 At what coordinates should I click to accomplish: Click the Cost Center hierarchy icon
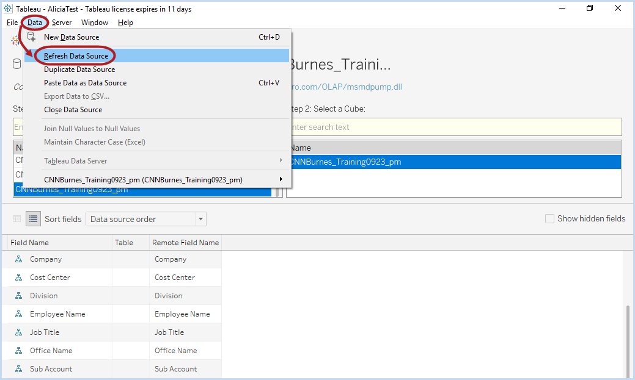click(18, 278)
